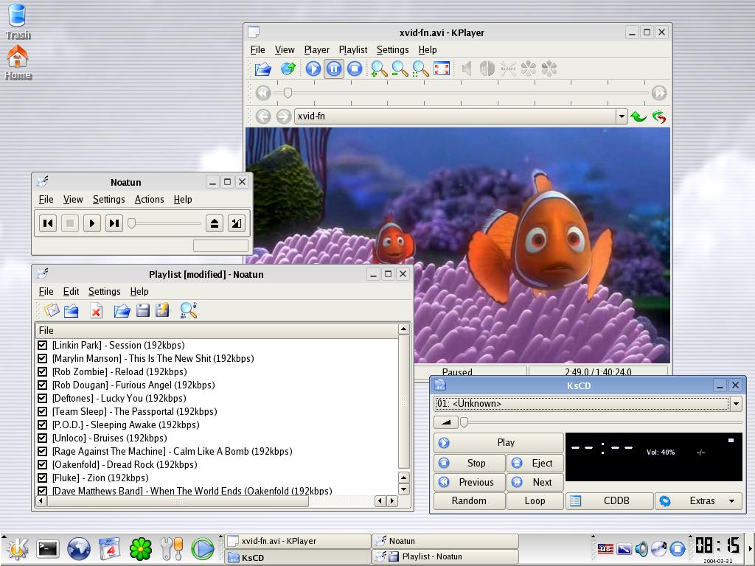Launch terminal Konsole from panel

(48, 549)
